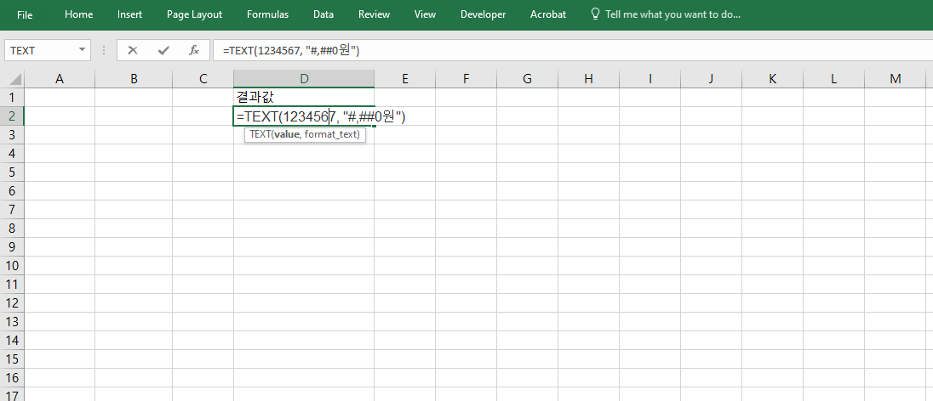
Task: Select column M header
Action: click(895, 78)
